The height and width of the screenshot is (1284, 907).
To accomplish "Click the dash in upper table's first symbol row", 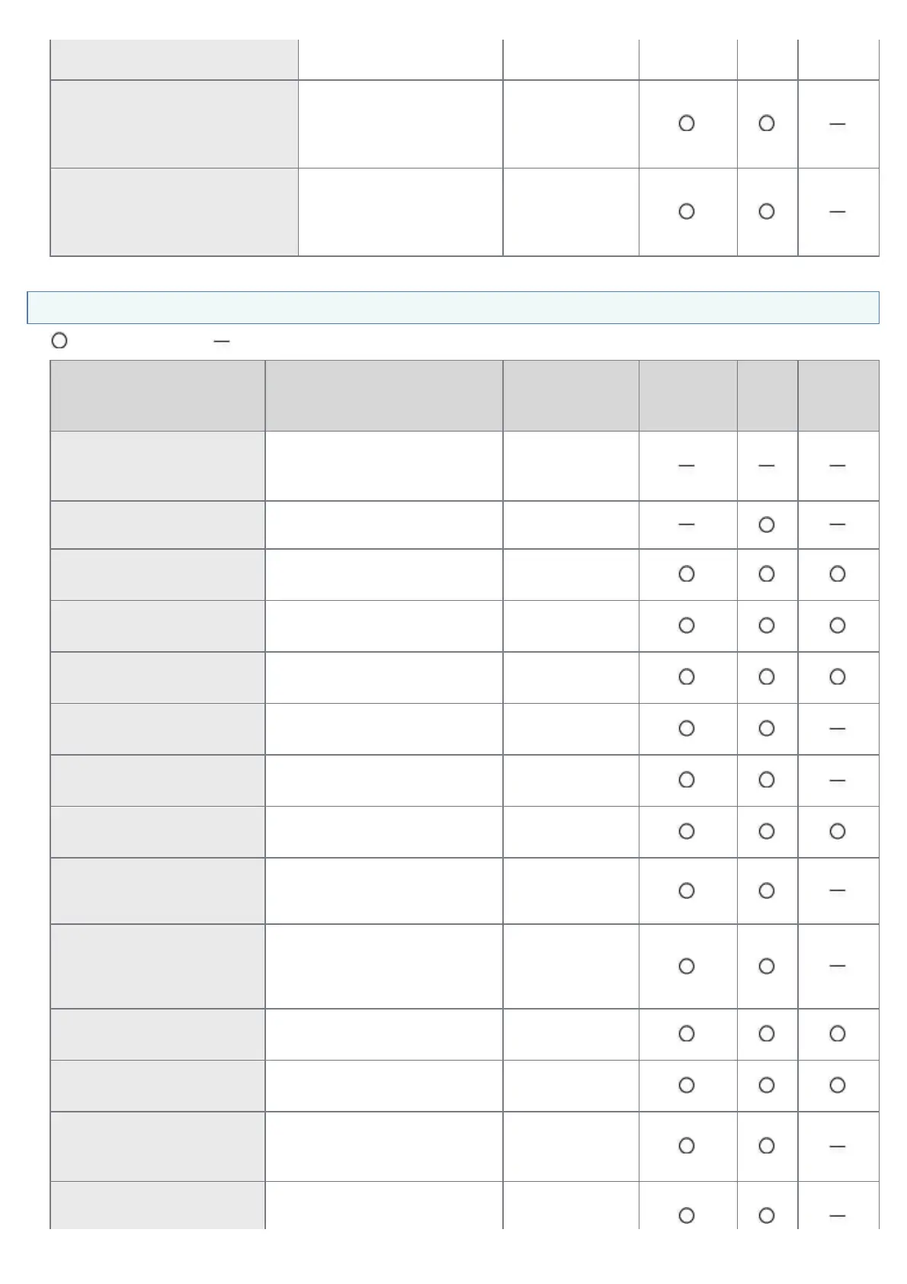I will point(837,124).
